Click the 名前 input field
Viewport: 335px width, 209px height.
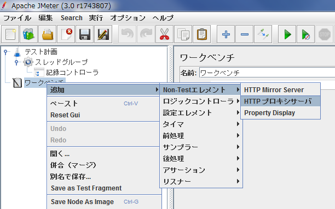(x=267, y=73)
